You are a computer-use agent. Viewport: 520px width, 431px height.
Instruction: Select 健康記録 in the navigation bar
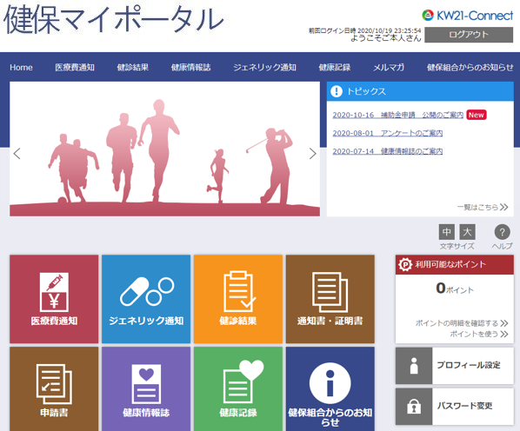335,67
